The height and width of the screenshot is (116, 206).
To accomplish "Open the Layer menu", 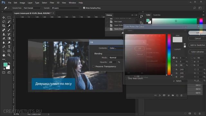I will coord(30,3).
